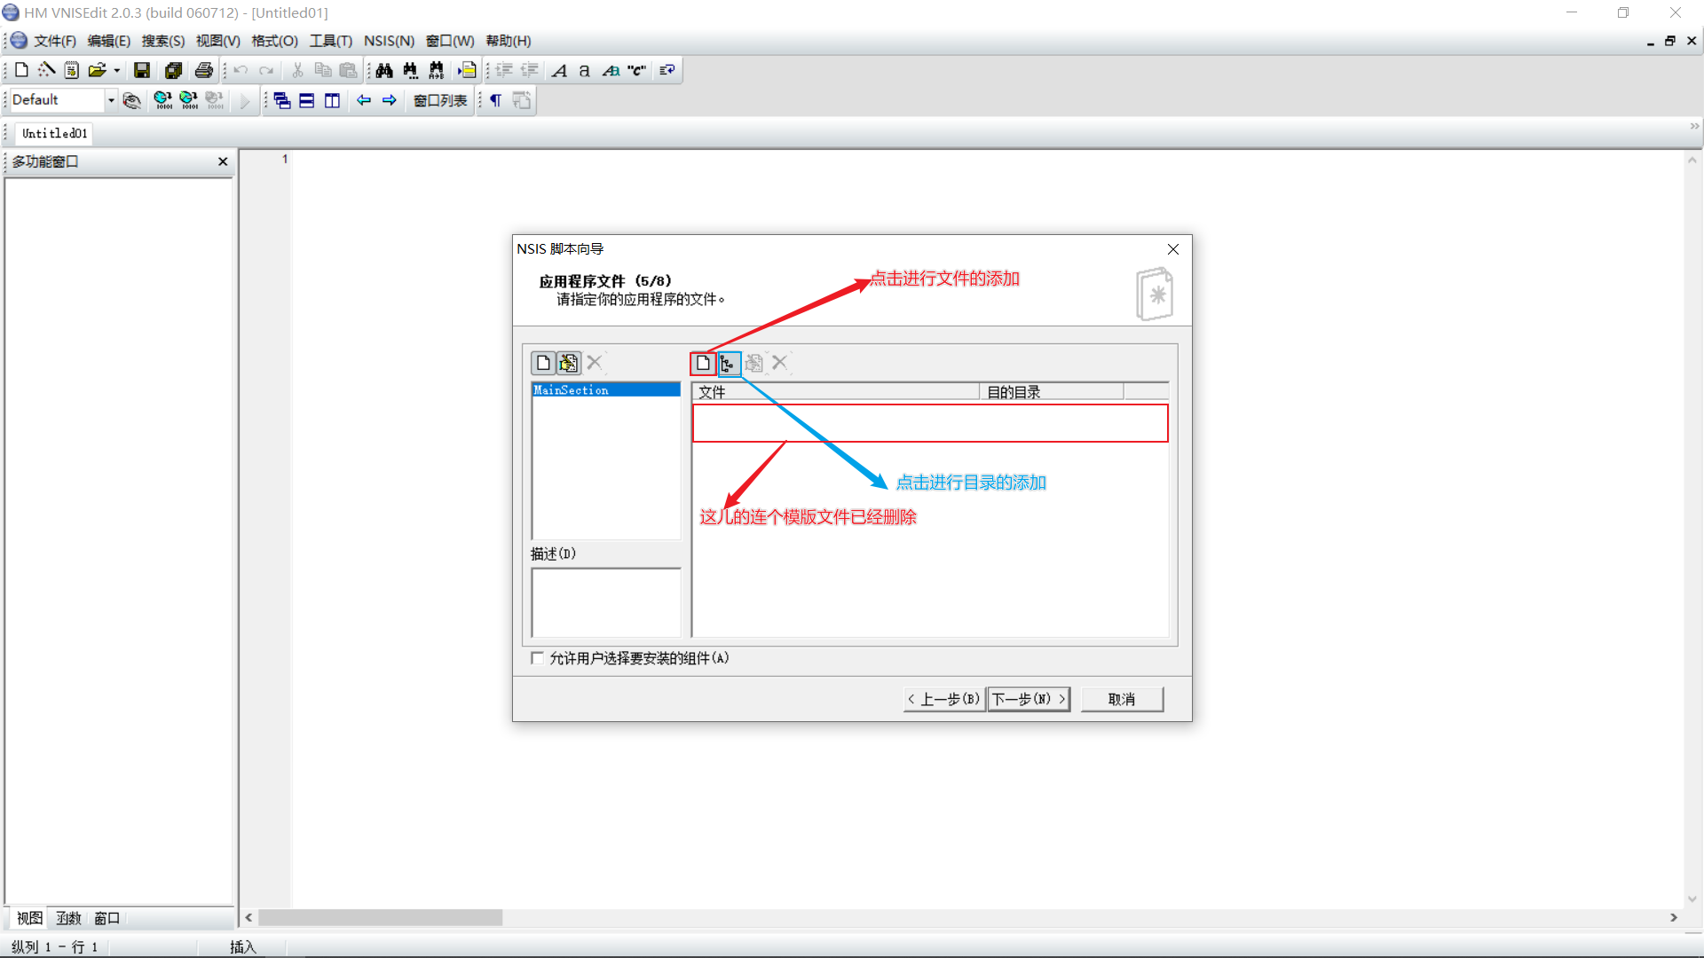
Task: Select MainSection in the section list
Action: click(x=606, y=389)
